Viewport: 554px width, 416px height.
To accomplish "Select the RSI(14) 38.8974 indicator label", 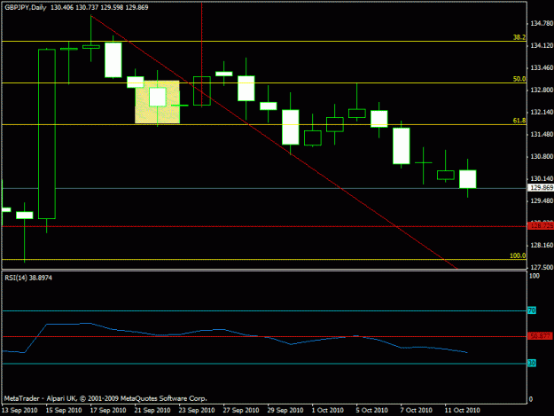I will tap(28, 278).
